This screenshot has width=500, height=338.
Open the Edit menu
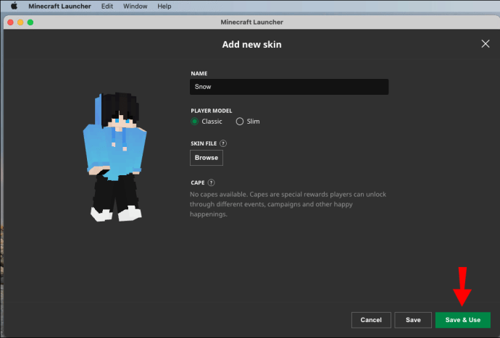click(107, 6)
